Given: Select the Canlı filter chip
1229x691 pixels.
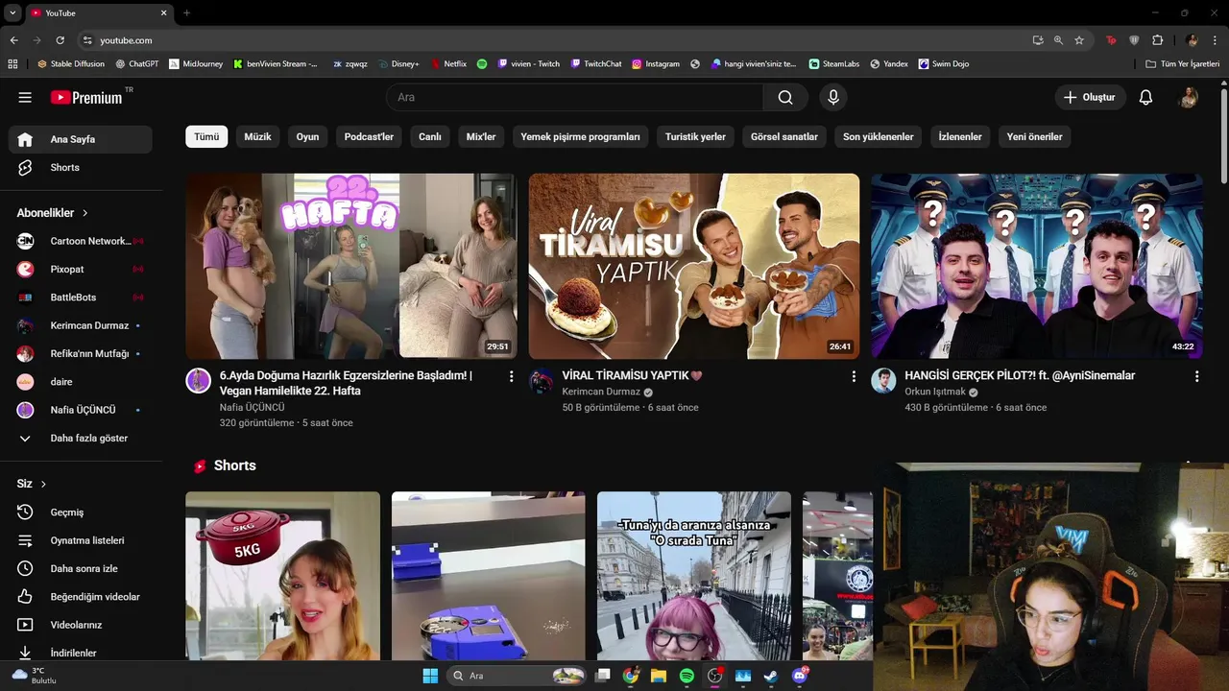Looking at the screenshot, I should tap(430, 136).
